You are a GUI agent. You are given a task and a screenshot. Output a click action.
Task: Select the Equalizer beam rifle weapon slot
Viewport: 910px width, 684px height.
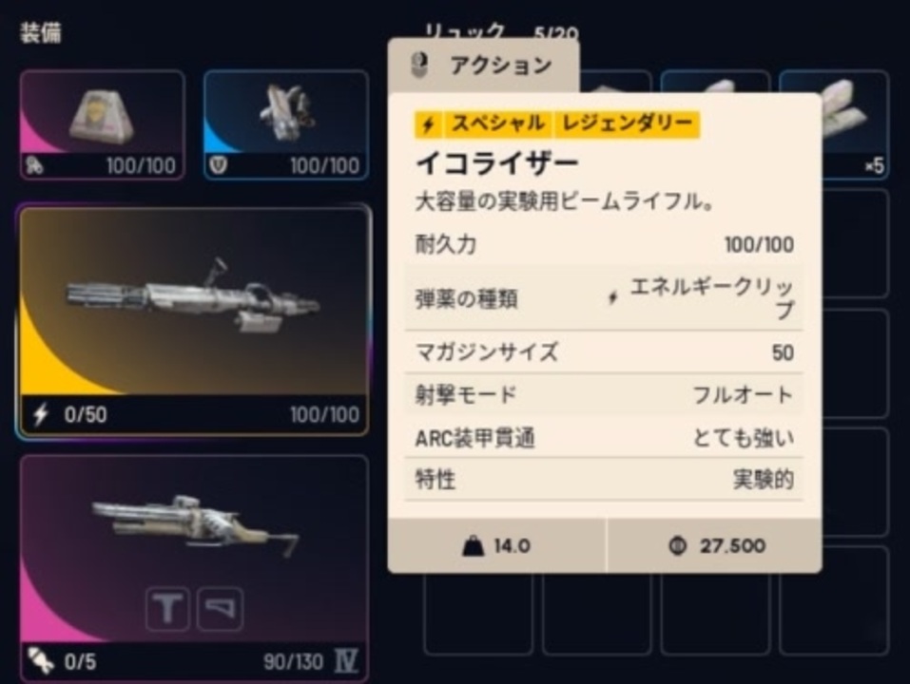coord(194,322)
